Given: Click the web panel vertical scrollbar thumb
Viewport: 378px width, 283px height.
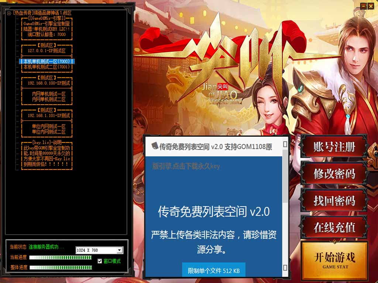Looking at the screenshot, I should tap(285, 176).
